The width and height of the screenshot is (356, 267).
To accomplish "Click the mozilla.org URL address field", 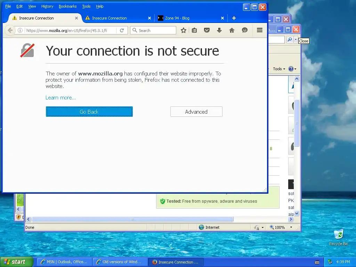I will [x=70, y=31].
